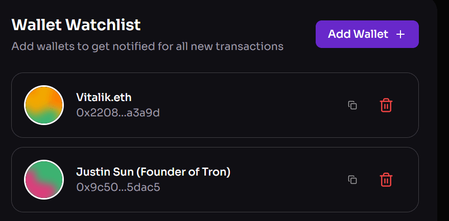Open the Vitalik.eth wallet name
449x221 pixels.
pyautogui.click(x=104, y=97)
